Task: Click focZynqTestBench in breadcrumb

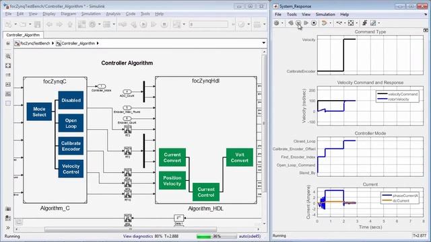Action: pos(35,43)
